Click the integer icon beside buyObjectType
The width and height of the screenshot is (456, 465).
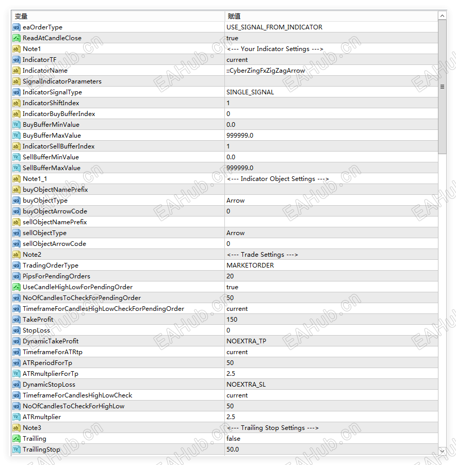tap(17, 201)
